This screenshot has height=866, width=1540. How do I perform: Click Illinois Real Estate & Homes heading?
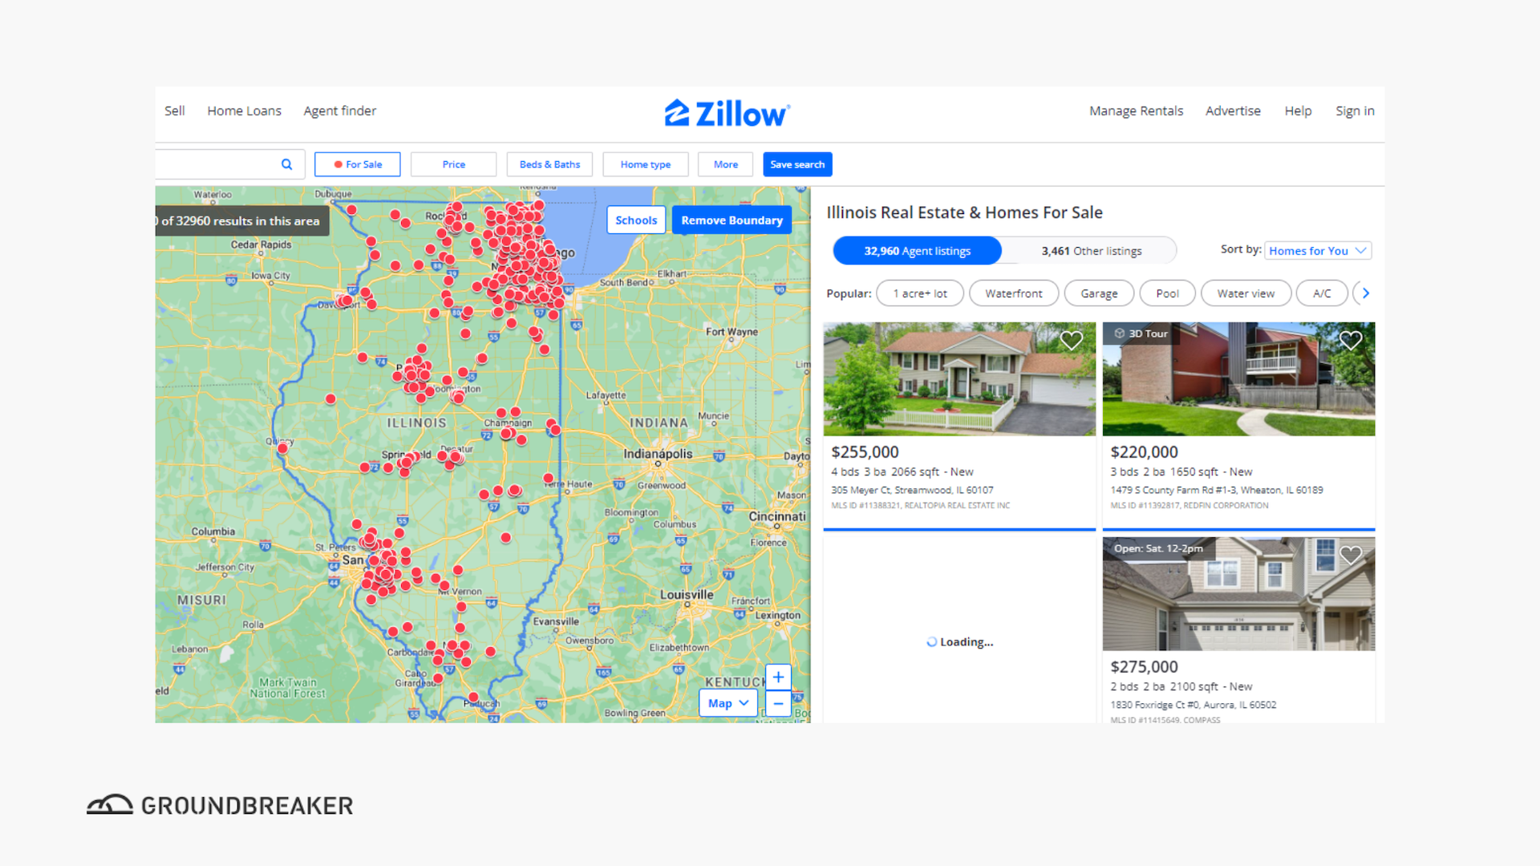click(964, 212)
